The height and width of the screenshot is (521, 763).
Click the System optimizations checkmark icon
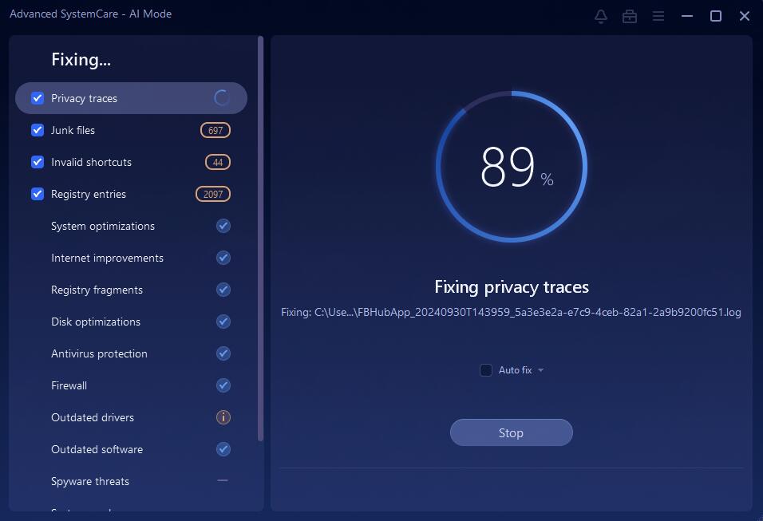(223, 226)
